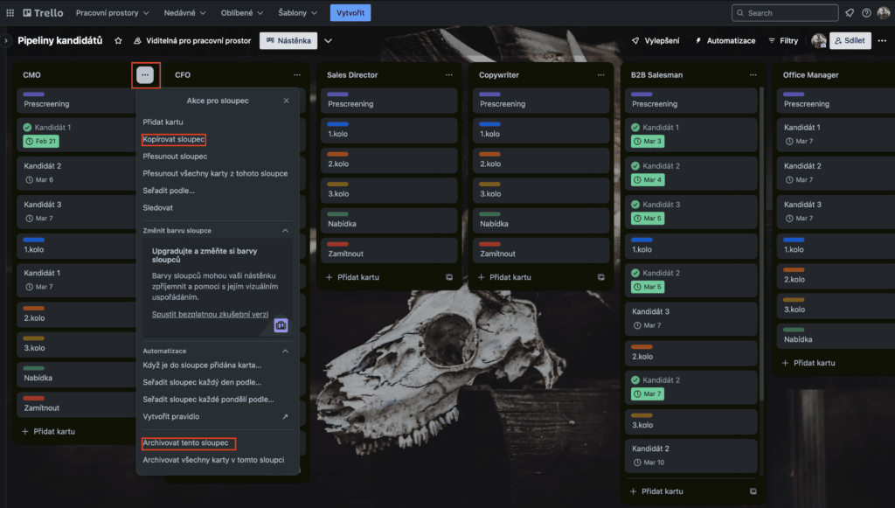Open the help question mark icon
Viewport: 895px width, 508px height.
866,12
